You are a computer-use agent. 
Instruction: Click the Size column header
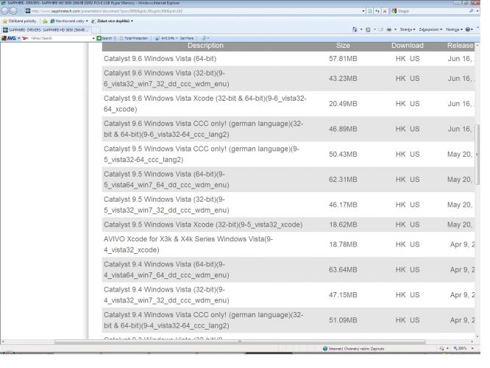coord(343,46)
